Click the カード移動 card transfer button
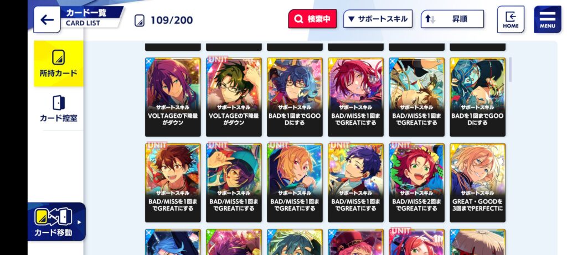567x255 pixels. coord(56,221)
